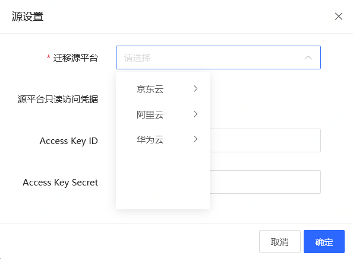Click the 迁移源平台 field label
This screenshot has height=259, width=353.
tap(75, 58)
